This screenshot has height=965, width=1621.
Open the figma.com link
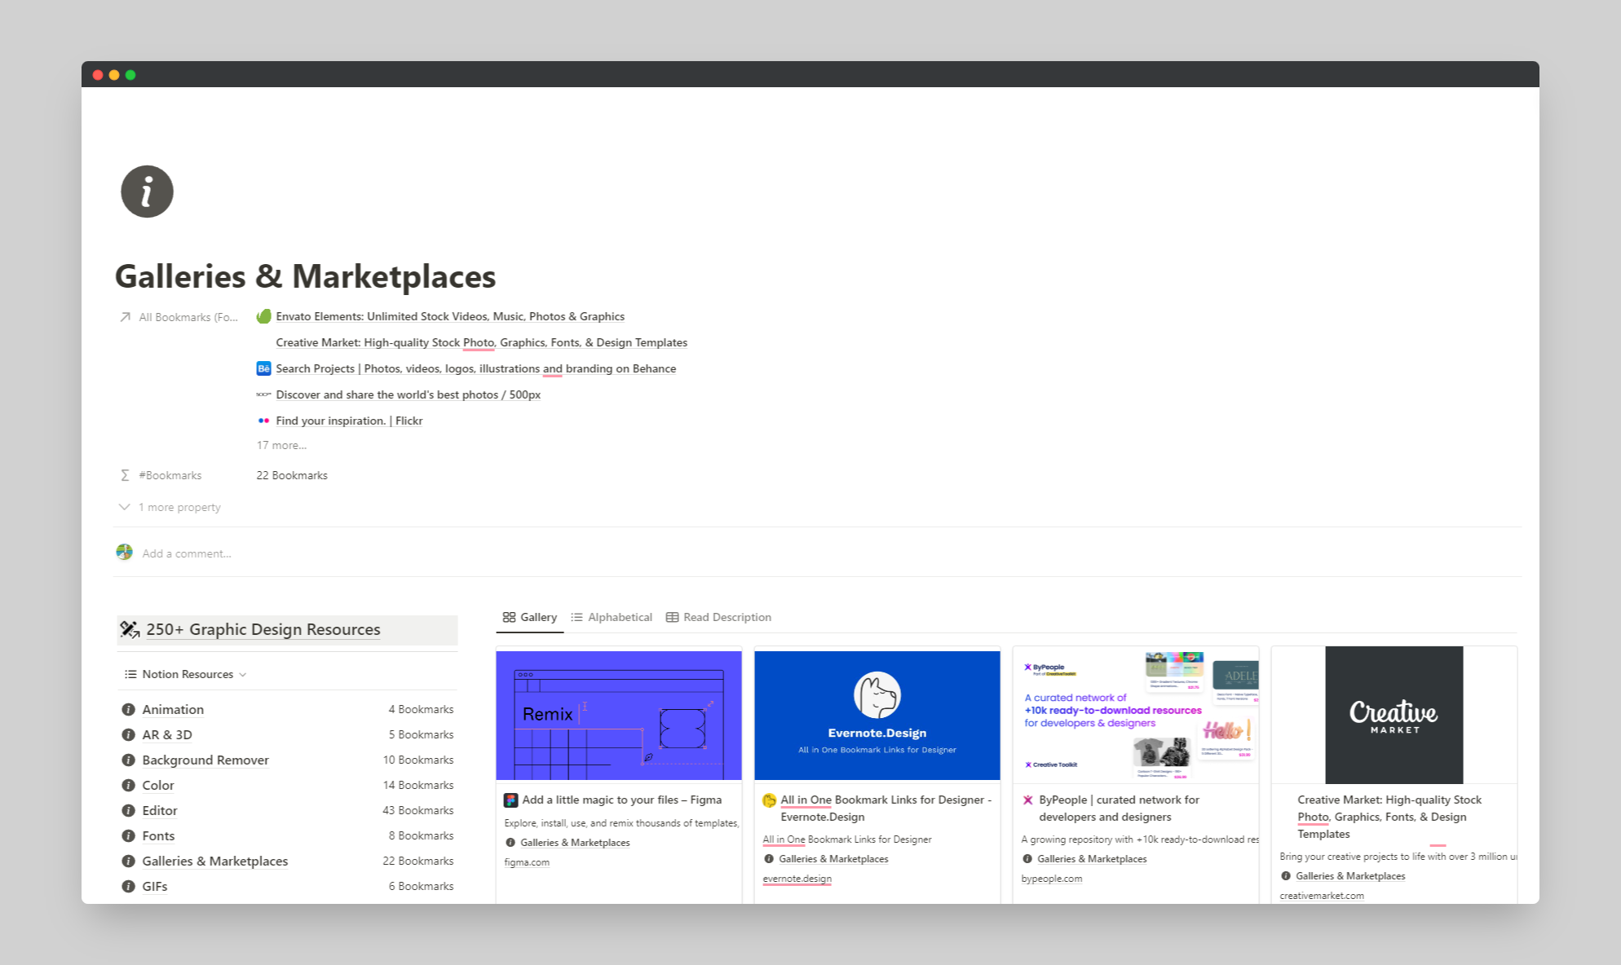527,862
